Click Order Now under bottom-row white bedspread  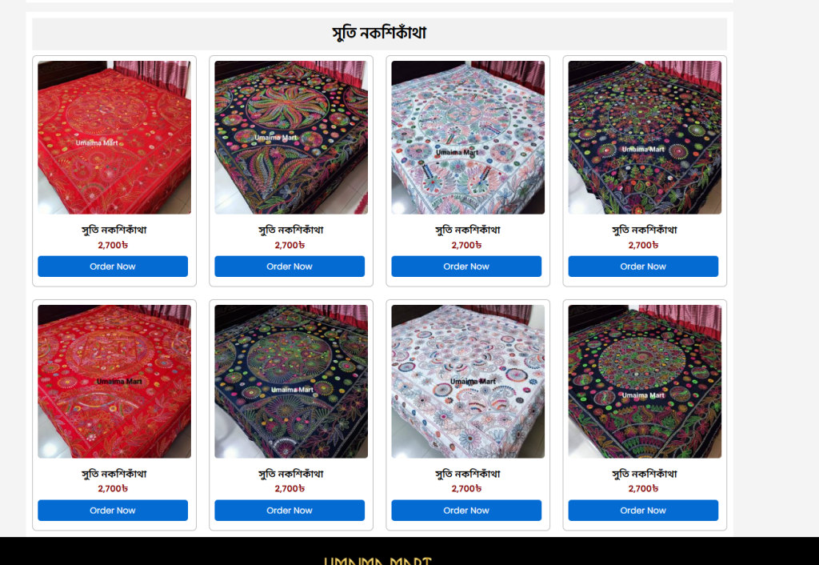click(x=466, y=510)
